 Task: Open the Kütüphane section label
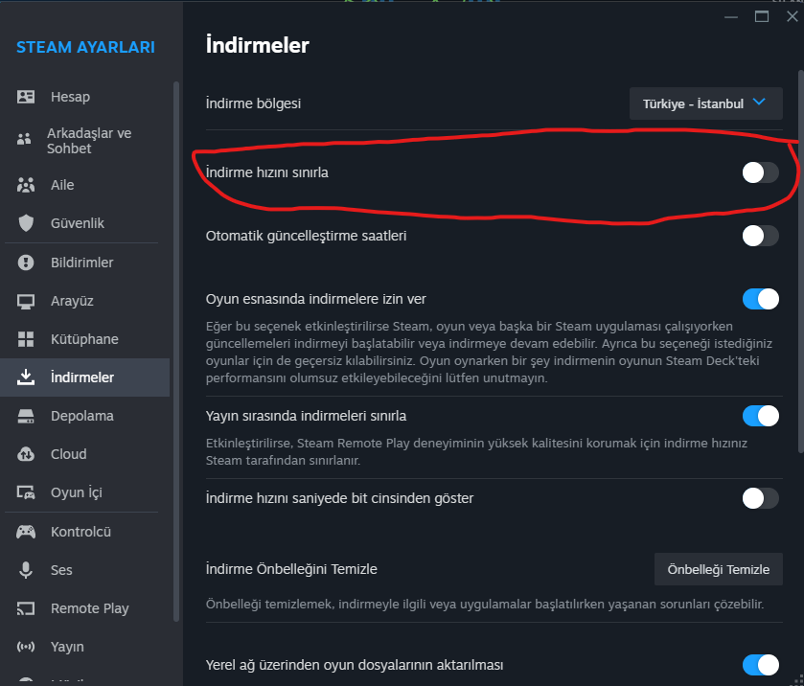tap(84, 339)
